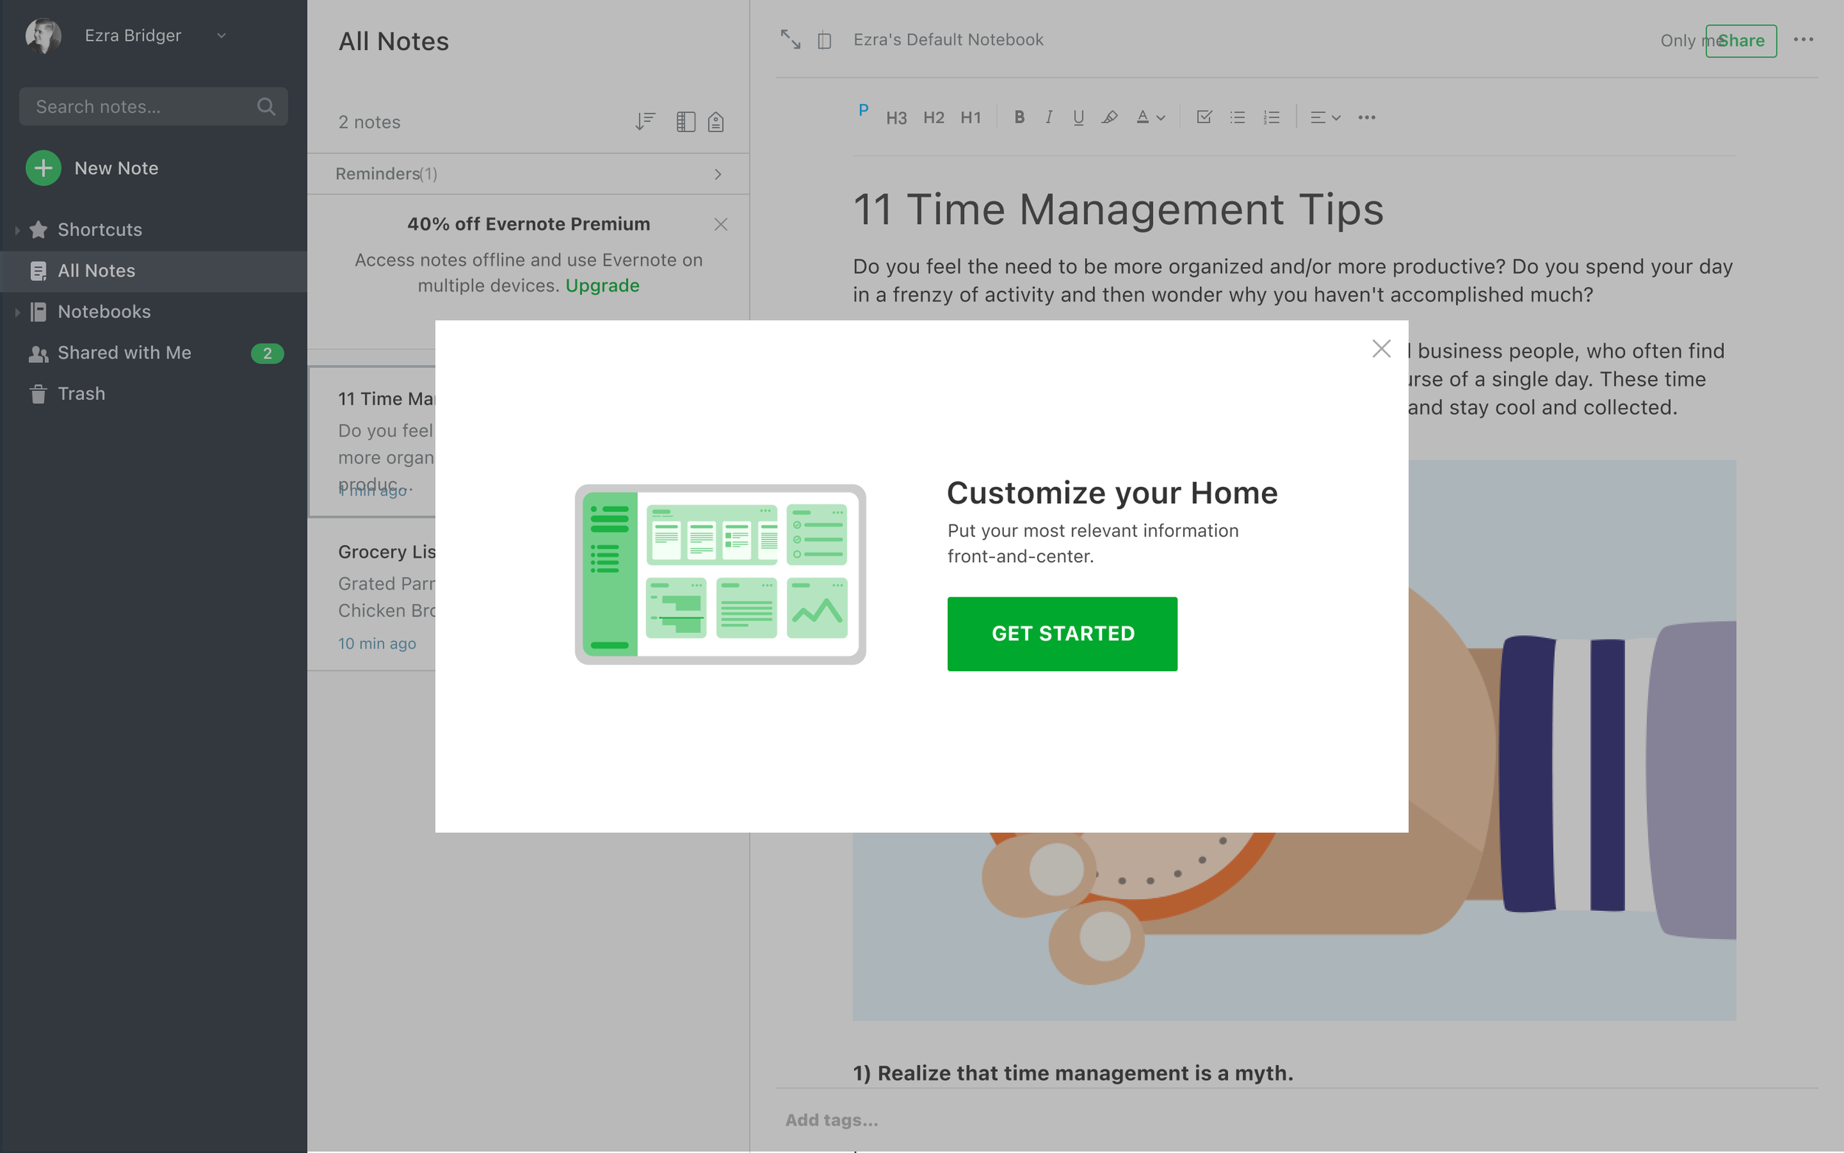Apply numbered list formatting
Viewport: 1844px width, 1153px height.
1272,117
